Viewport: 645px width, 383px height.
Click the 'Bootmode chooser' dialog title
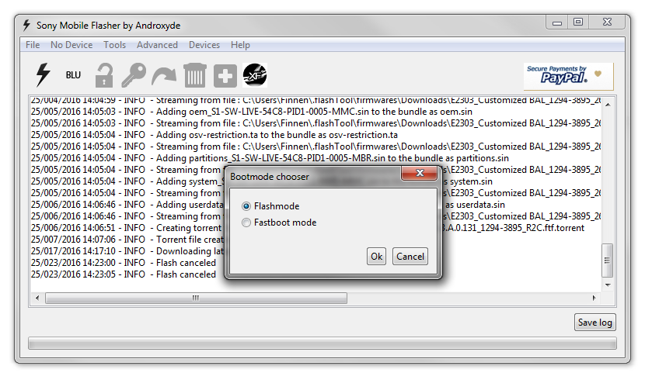[x=270, y=177]
